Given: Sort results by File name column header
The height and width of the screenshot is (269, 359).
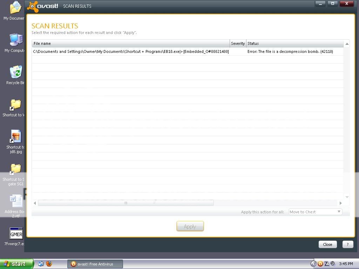Looking at the screenshot, I should coord(131,43).
